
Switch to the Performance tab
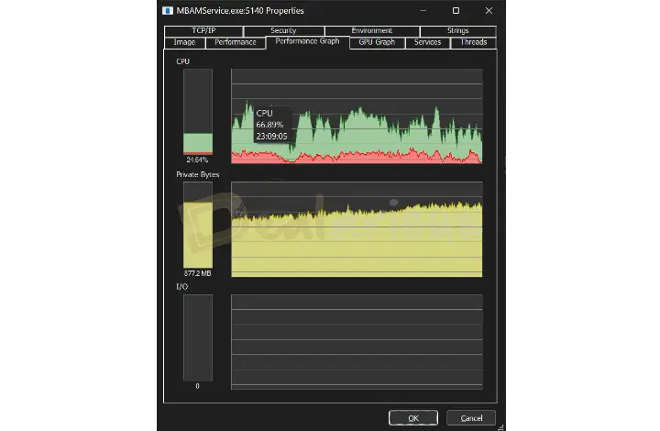[x=236, y=42]
